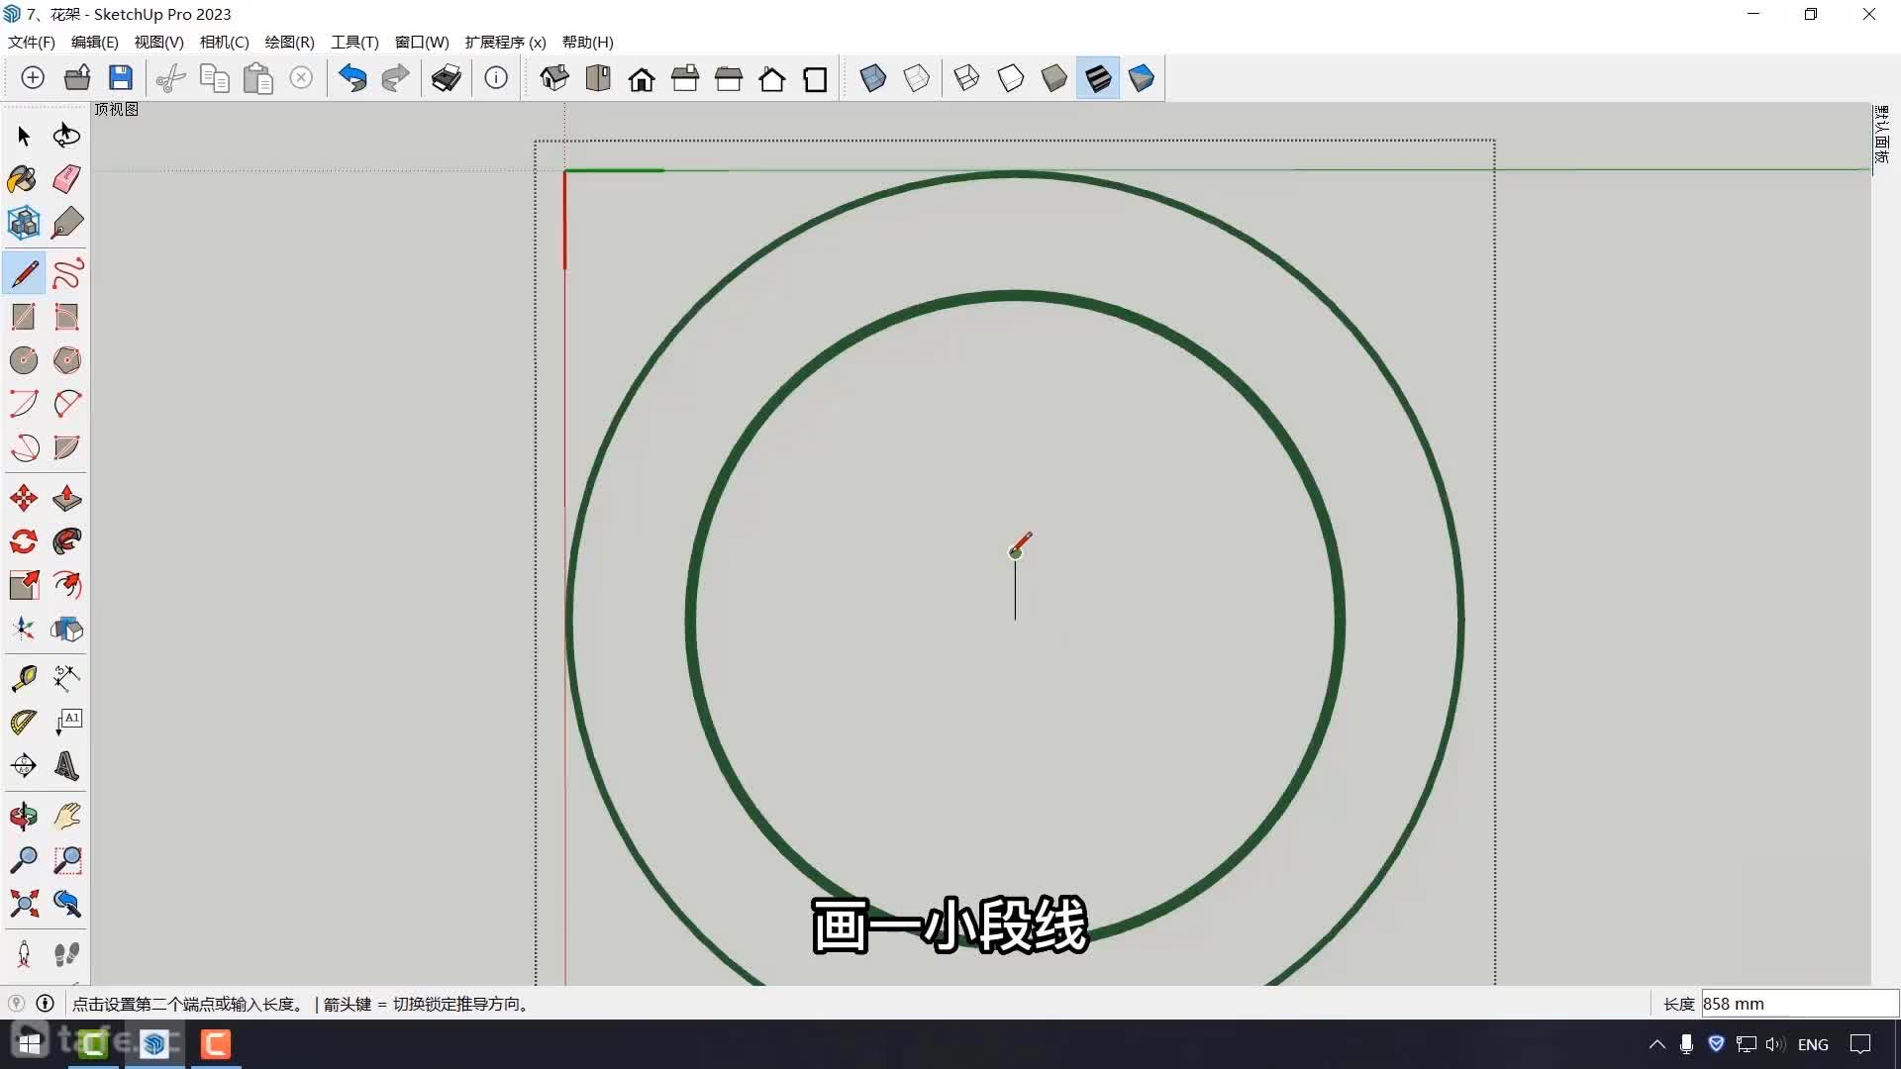Screen dimensions: 1901x1069
Task: Activate the Pan hand tool
Action: [x=66, y=817]
